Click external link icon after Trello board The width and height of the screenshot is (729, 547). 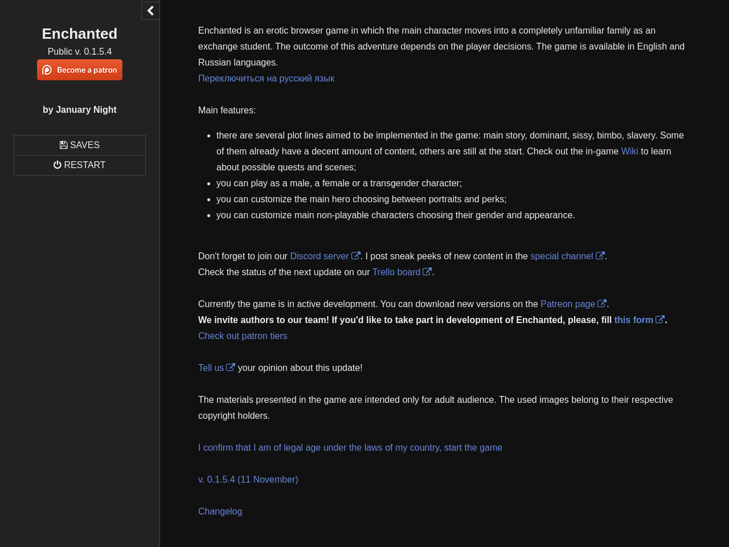[427, 272]
